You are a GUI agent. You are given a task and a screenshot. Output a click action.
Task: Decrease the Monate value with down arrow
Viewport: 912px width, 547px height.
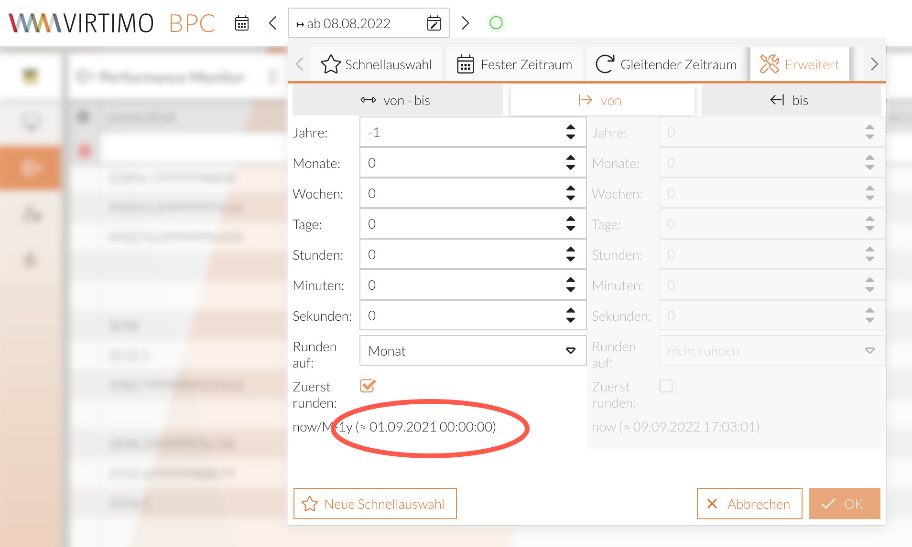point(571,168)
